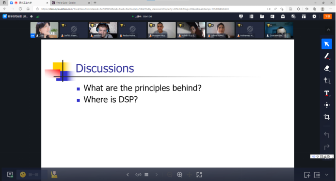Select the teacher video thumbnail
This screenshot has width=336, height=181.
click(44, 30)
